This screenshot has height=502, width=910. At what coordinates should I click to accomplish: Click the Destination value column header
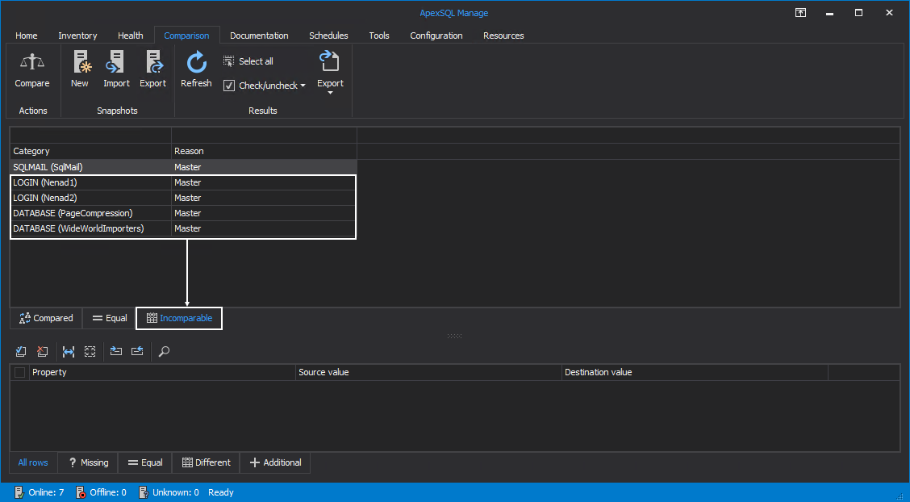point(695,373)
